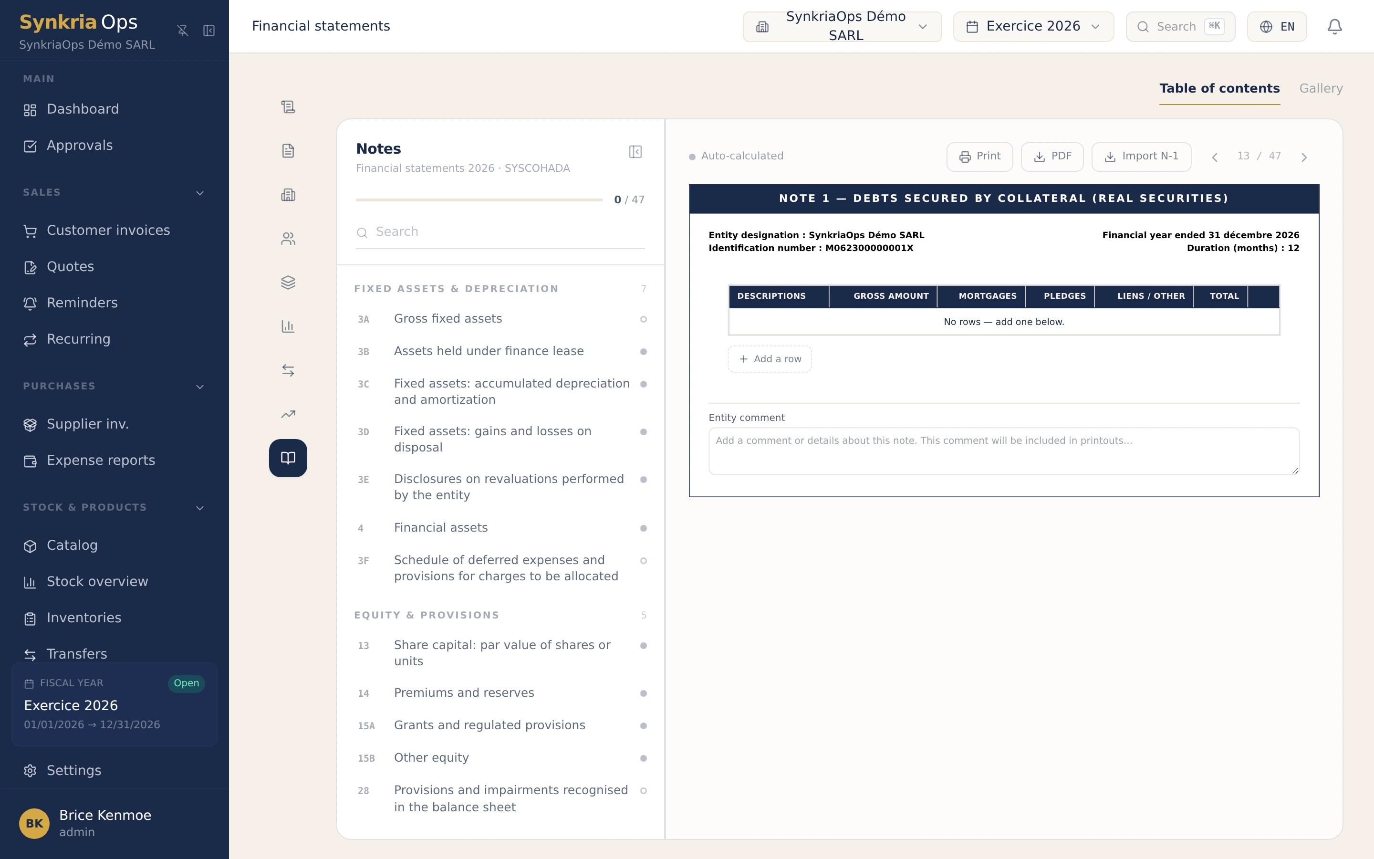Open note 3B Assets held under finance lease
Screen dimensions: 1374x859
coord(500,351)
